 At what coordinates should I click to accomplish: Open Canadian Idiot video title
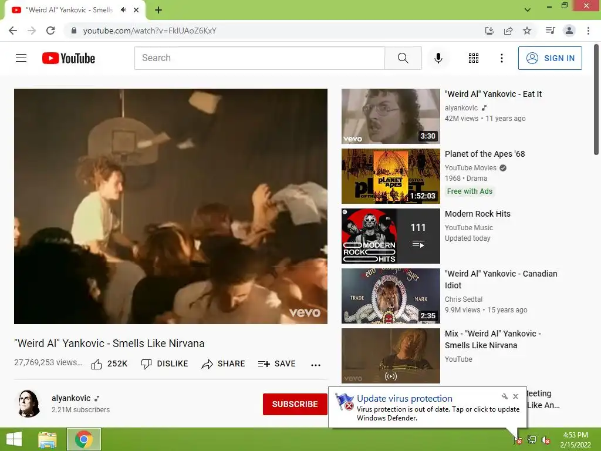[501, 279]
